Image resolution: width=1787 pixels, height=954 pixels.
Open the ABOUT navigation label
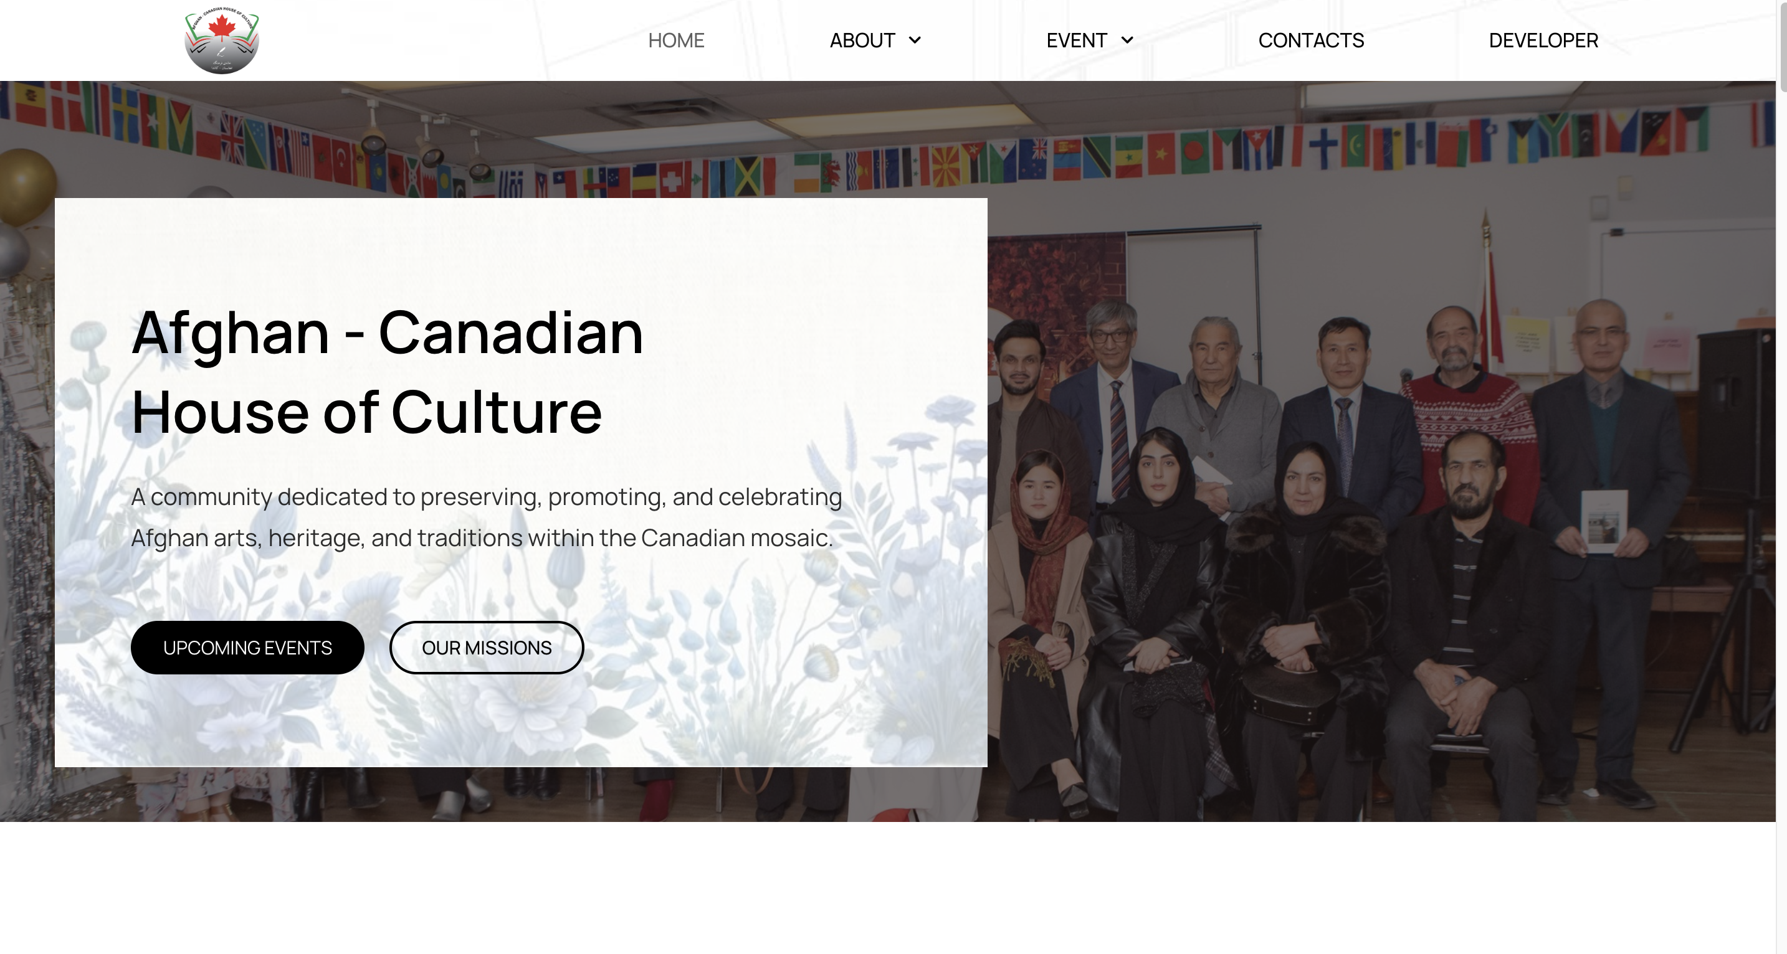[x=862, y=40]
